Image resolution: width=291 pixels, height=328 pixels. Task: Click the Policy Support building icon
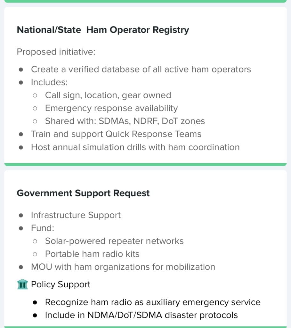[22, 284]
